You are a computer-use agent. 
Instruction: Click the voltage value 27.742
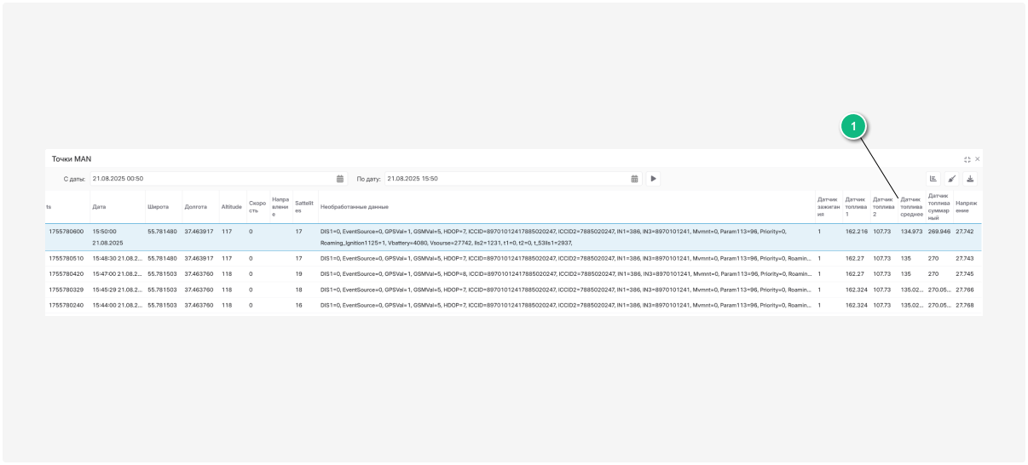(x=965, y=232)
